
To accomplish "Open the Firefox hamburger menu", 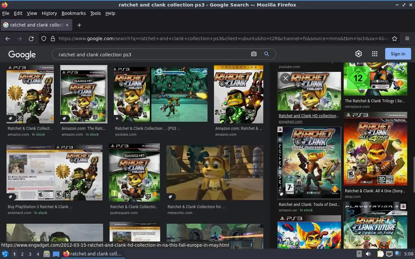I will pyautogui.click(x=407, y=39).
